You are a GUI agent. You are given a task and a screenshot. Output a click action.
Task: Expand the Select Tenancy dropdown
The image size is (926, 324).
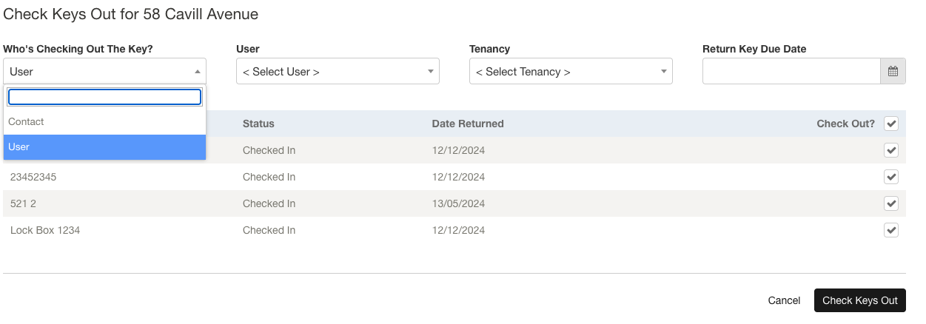tap(571, 72)
